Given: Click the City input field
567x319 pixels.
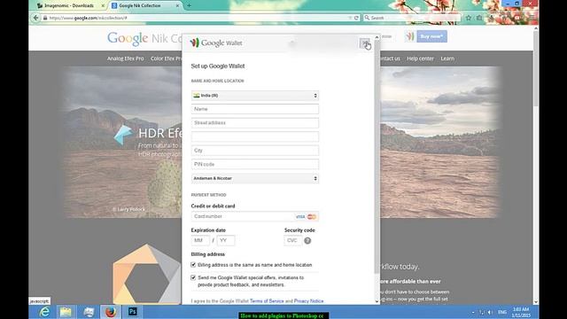Looking at the screenshot, I should pos(255,151).
